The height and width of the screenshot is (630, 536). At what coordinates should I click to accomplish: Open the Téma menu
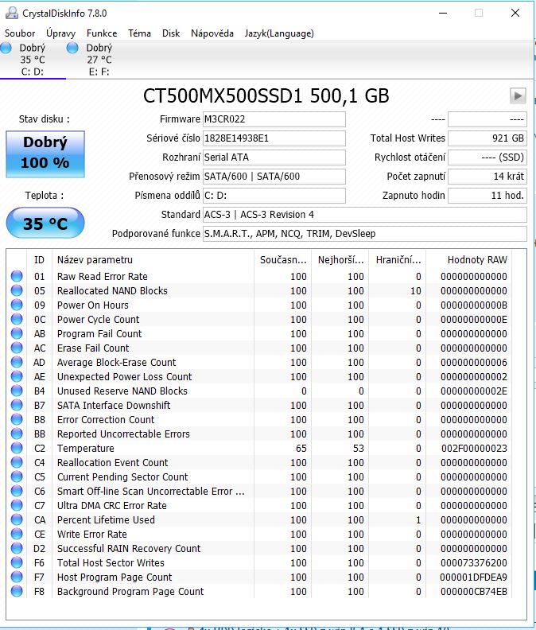click(139, 33)
